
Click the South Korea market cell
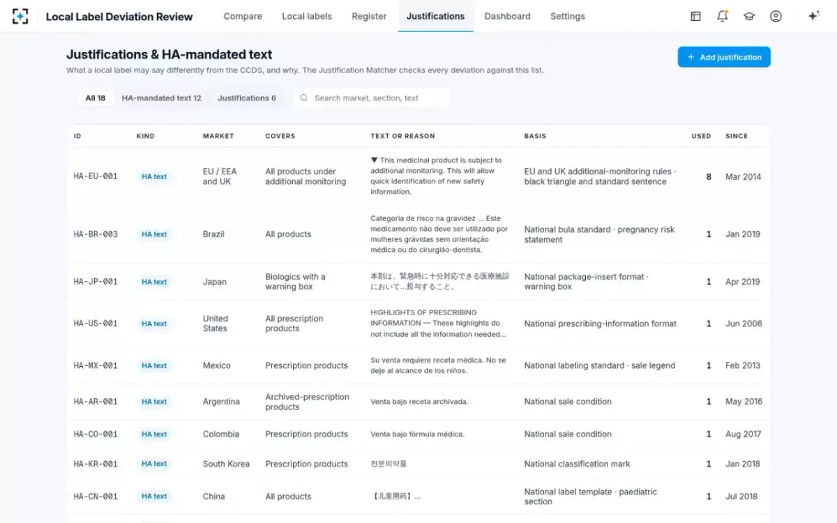[x=226, y=464]
